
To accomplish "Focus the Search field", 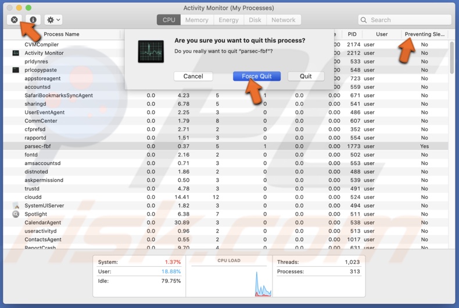I will 405,20.
